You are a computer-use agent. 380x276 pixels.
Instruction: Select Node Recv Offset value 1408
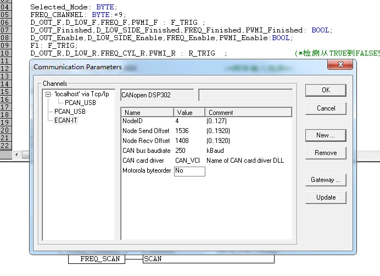(x=182, y=141)
